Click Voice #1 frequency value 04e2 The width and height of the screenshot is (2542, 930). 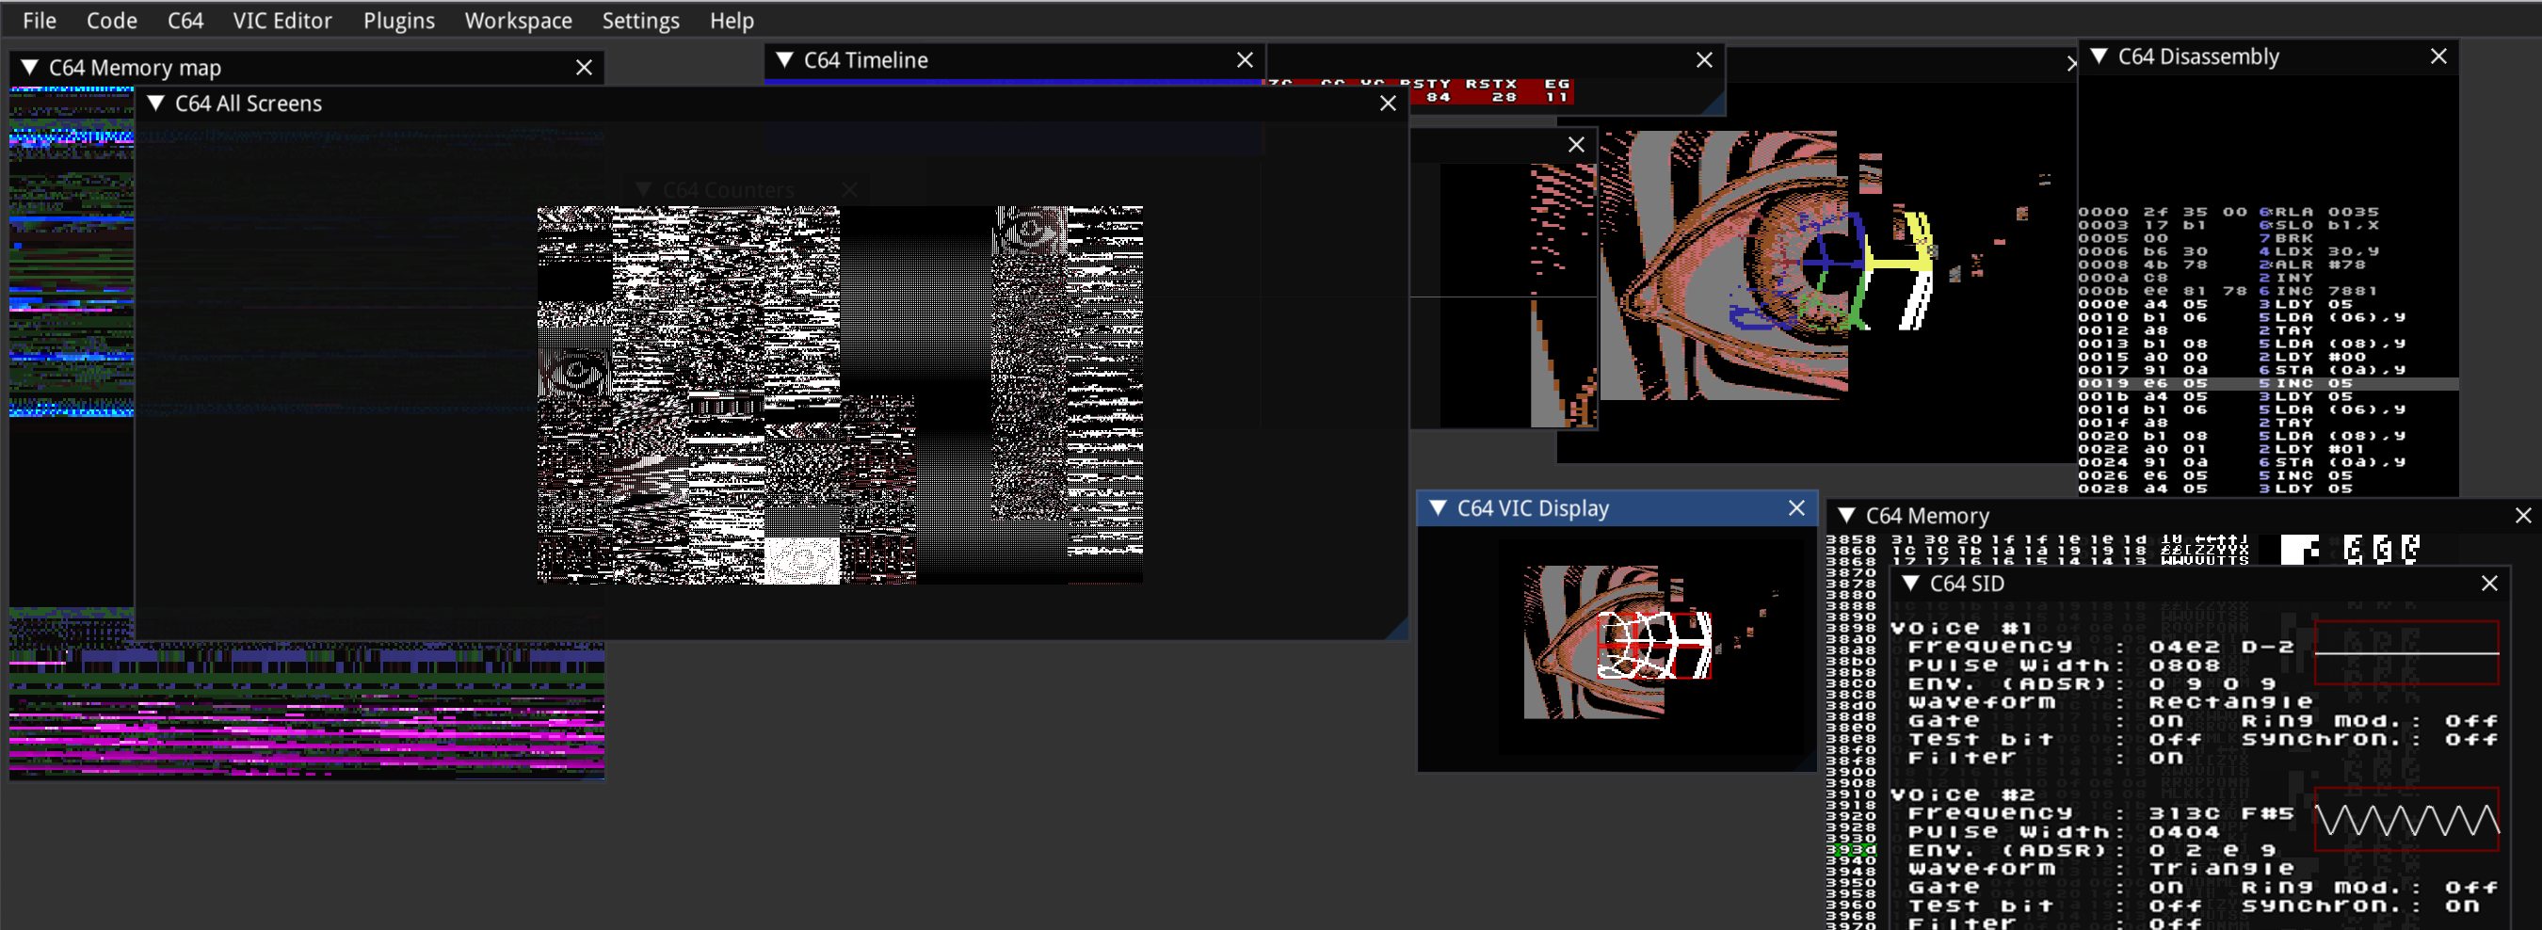(2185, 647)
